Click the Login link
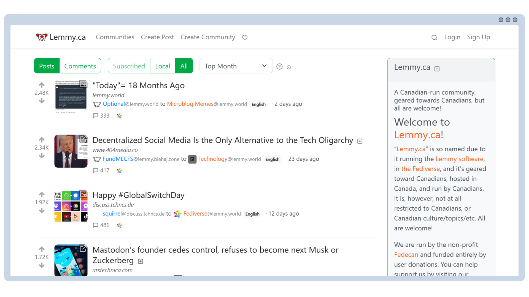 pos(452,37)
